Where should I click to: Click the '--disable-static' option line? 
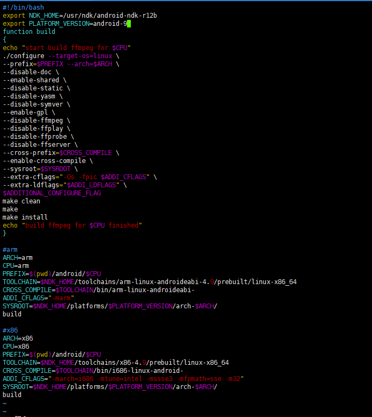point(37,88)
